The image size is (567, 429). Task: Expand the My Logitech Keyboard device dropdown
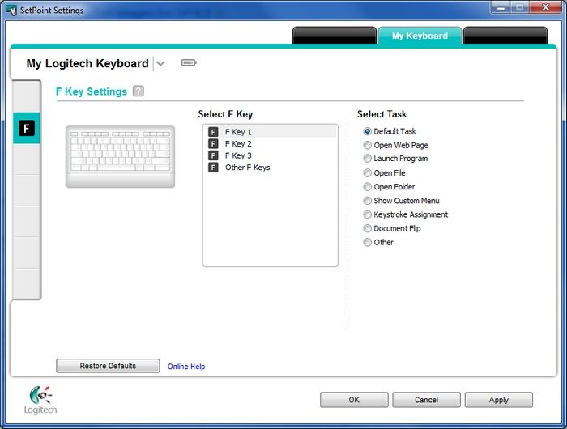(x=160, y=64)
